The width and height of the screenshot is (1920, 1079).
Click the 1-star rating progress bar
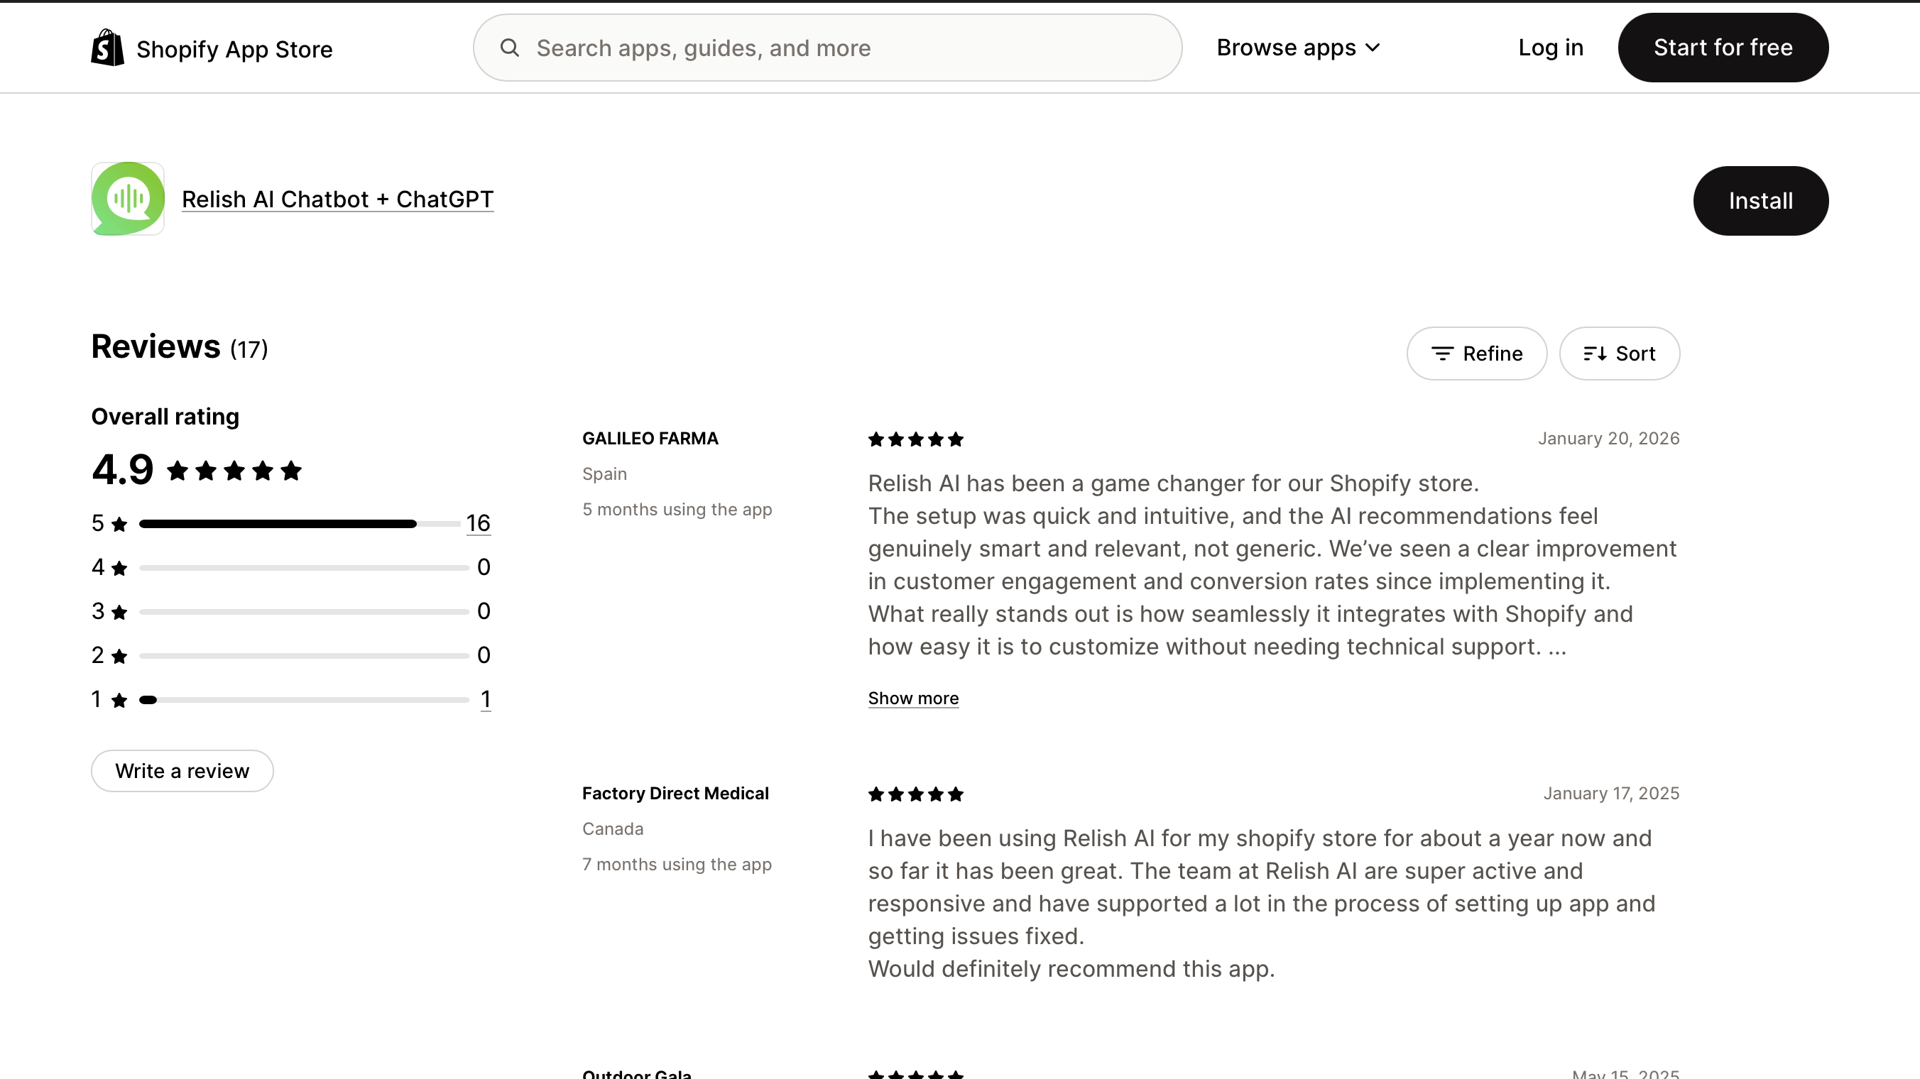pos(303,700)
